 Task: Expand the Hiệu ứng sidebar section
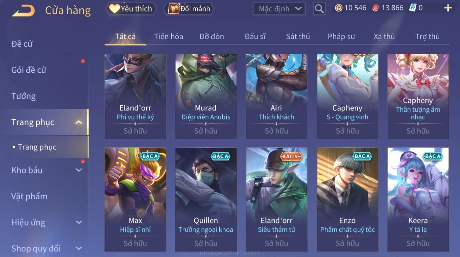[79, 223]
